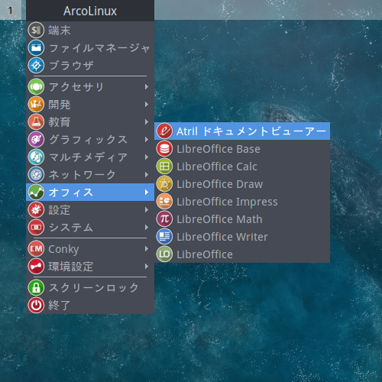The image size is (382, 382).
Task: Click the LibreOffice Math pi icon
Action: click(164, 219)
